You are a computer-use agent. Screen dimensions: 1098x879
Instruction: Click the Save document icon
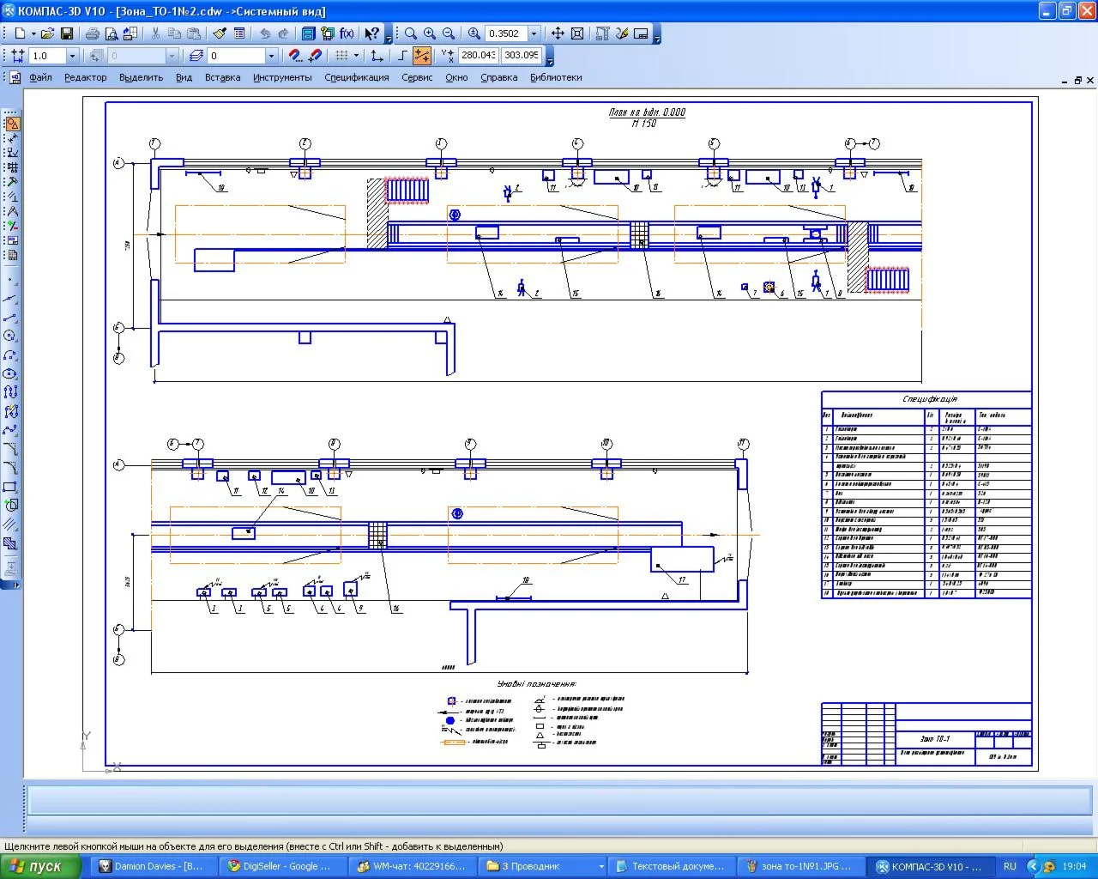pos(66,33)
